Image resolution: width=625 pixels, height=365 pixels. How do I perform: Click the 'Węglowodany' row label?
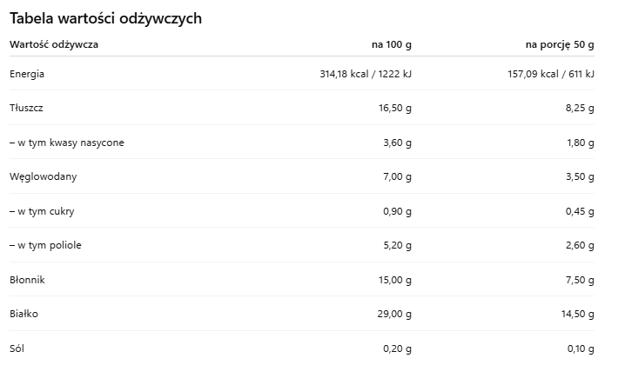44,177
